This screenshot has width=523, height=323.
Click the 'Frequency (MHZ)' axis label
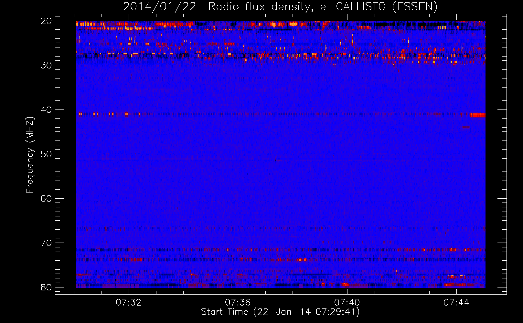[x=30, y=155]
